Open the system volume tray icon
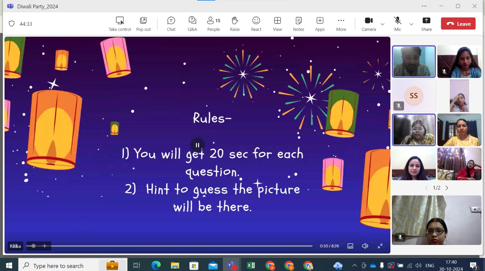This screenshot has width=485, height=271. pos(418,266)
